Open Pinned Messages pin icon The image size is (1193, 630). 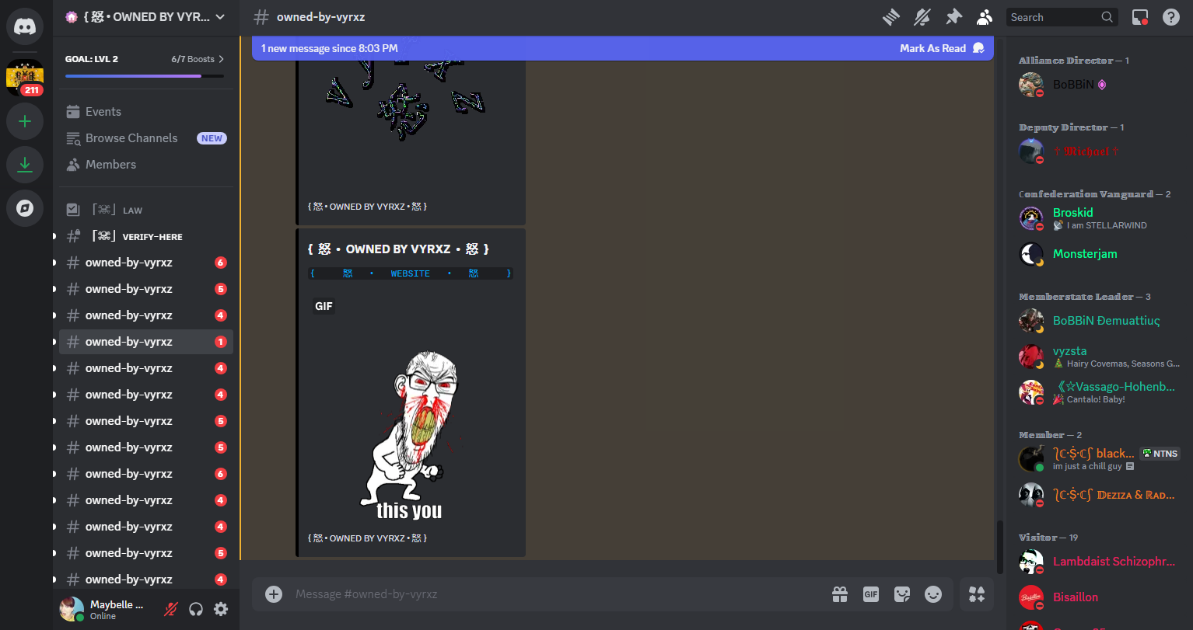point(953,17)
